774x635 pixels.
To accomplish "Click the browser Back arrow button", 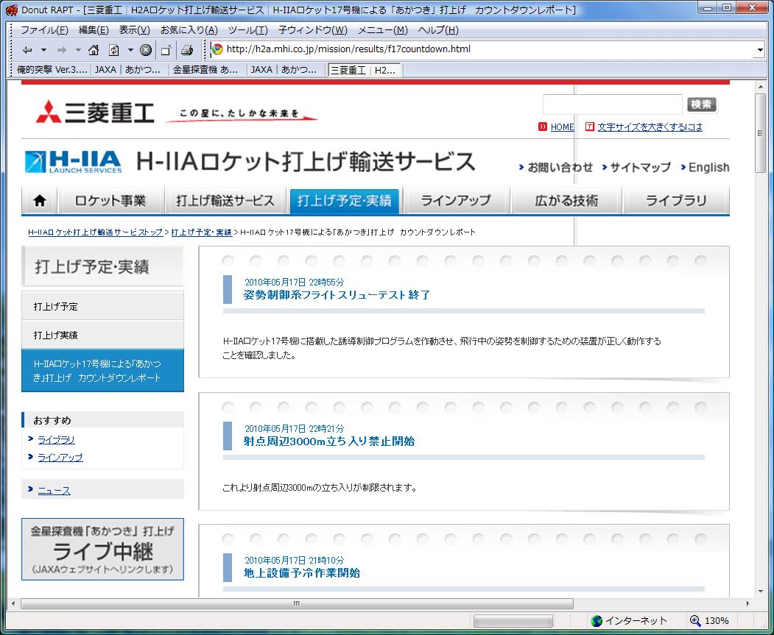I will point(28,50).
